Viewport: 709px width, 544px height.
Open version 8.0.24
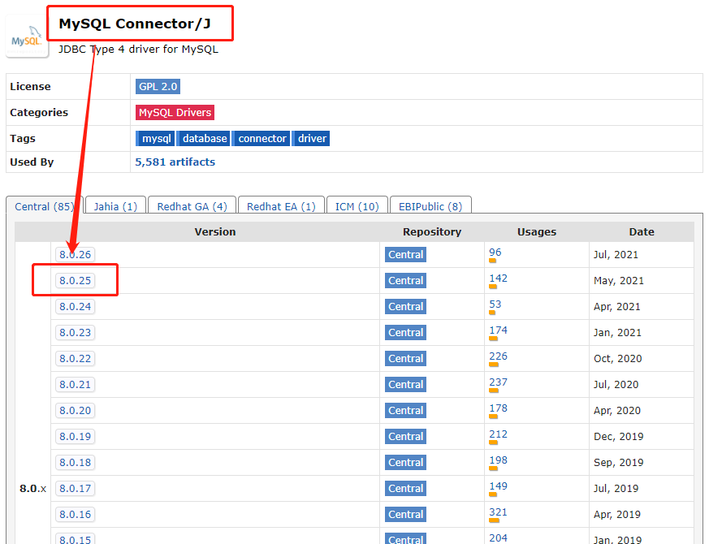click(75, 307)
